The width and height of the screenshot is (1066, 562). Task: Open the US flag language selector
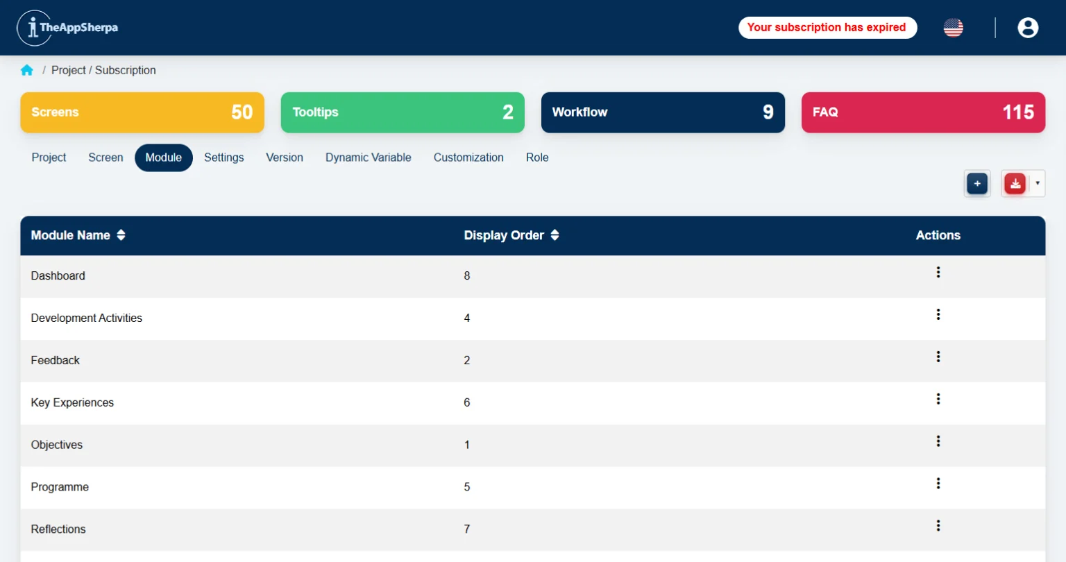953,28
